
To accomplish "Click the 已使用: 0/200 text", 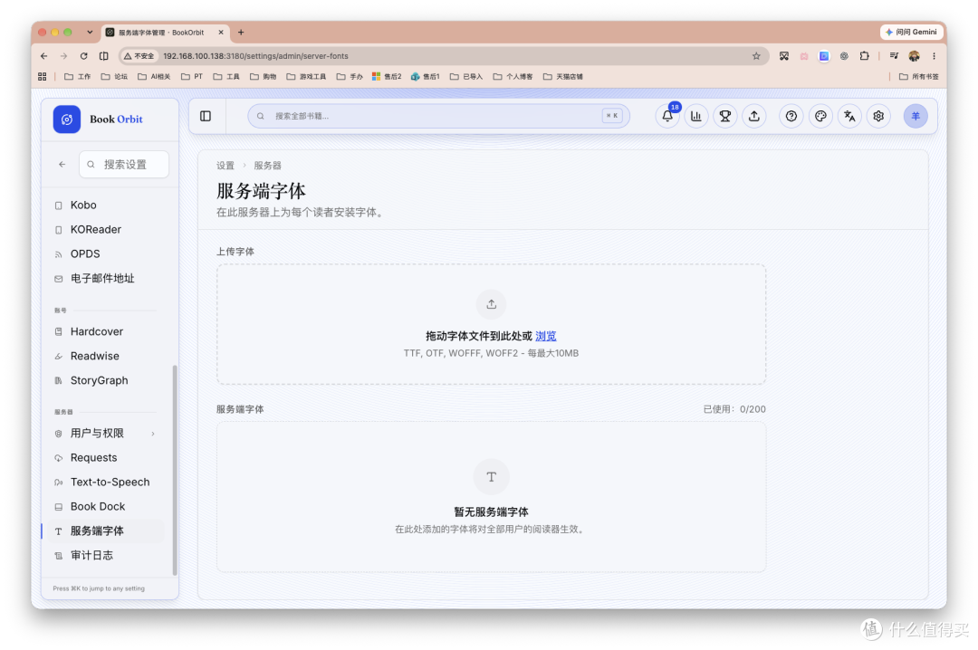I will (x=734, y=409).
